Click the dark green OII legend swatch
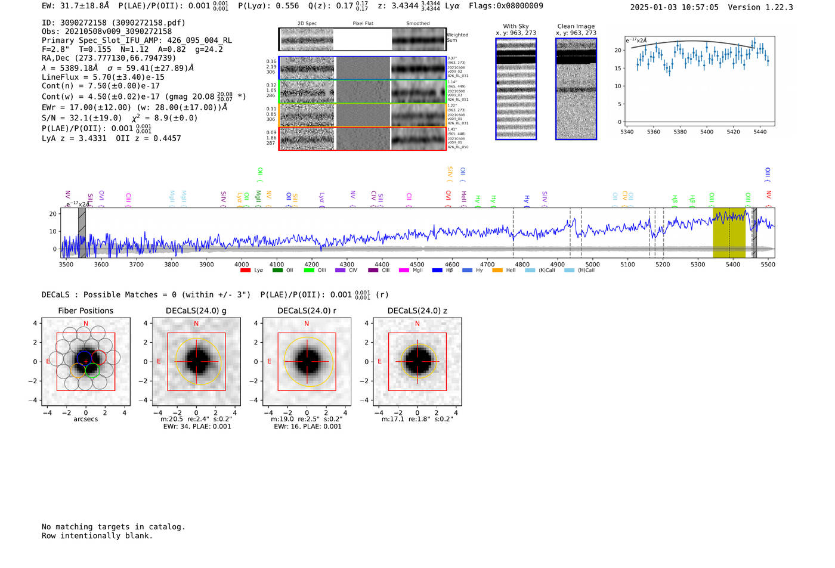 277,270
